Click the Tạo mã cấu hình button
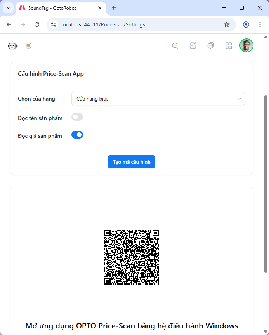The height and width of the screenshot is (335, 269). coord(132,162)
